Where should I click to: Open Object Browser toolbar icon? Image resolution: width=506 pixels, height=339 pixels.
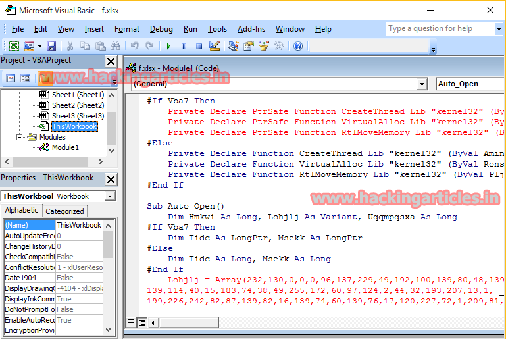click(264, 46)
